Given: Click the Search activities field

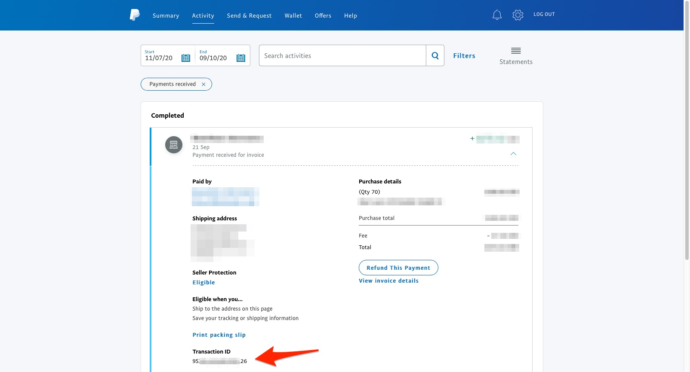Looking at the screenshot, I should (x=342, y=55).
